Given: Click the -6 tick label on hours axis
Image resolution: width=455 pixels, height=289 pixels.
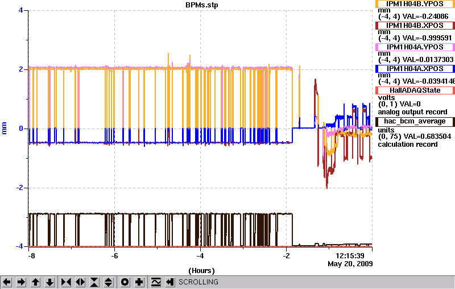Looking at the screenshot, I should click(114, 255).
